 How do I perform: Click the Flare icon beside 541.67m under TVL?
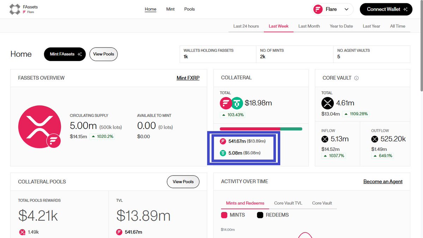pos(119,232)
